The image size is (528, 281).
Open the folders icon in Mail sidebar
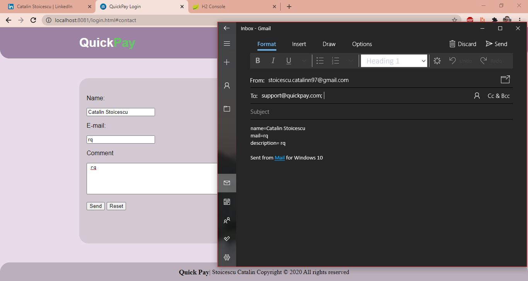coord(227,109)
